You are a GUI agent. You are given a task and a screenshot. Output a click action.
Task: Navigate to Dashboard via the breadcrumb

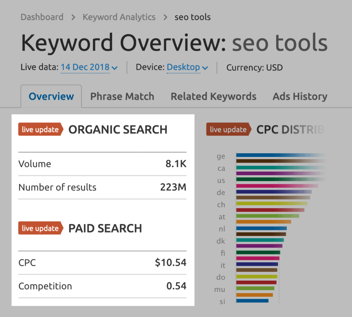42,17
